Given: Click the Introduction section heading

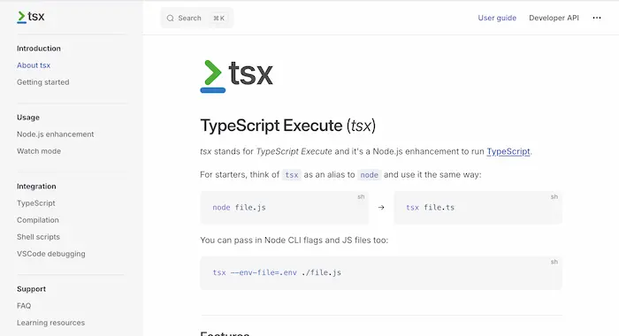Looking at the screenshot, I should pyautogui.click(x=39, y=48).
